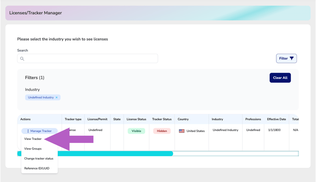Click the Country column header
The width and height of the screenshot is (316, 182).
coord(183,119)
